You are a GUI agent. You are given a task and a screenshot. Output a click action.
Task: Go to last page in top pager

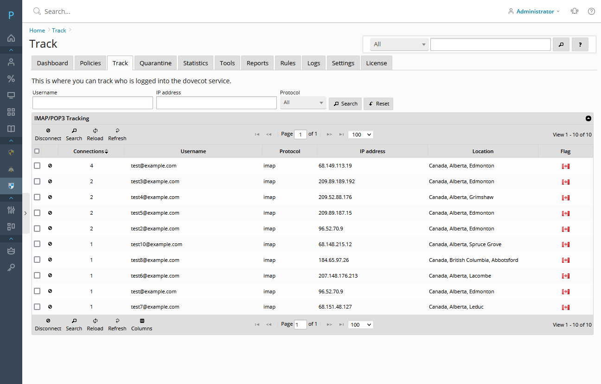click(341, 135)
